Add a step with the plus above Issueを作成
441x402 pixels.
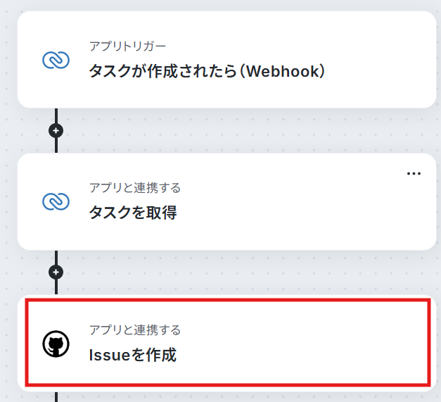(56, 272)
